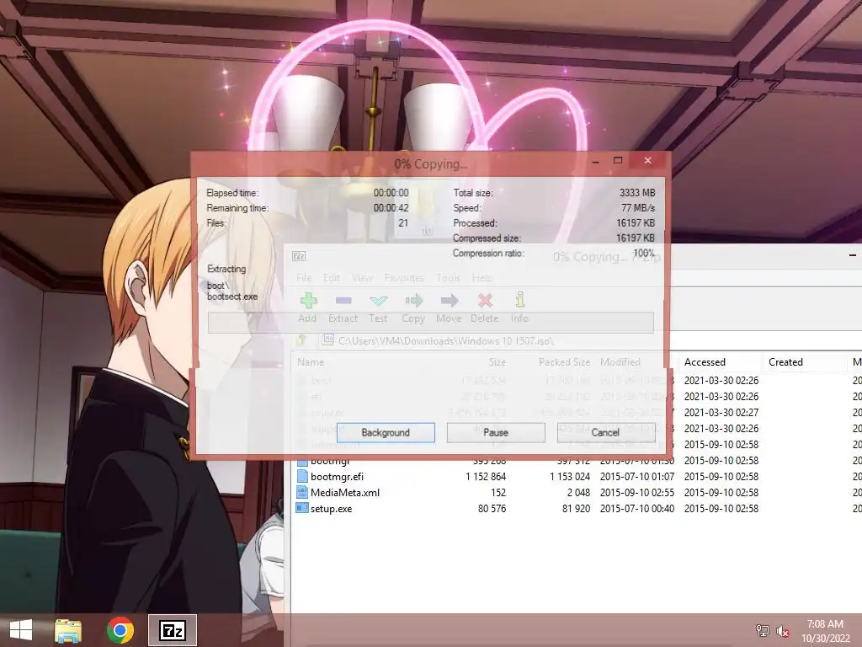Open the File menu in 7-Zip File Manager
The image size is (862, 647).
pos(304,278)
